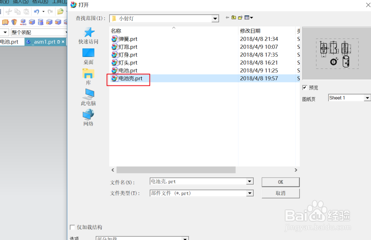Select the Libraries folder icon
Image resolution: width=371 pixels, height=240 pixels.
(x=88, y=74)
